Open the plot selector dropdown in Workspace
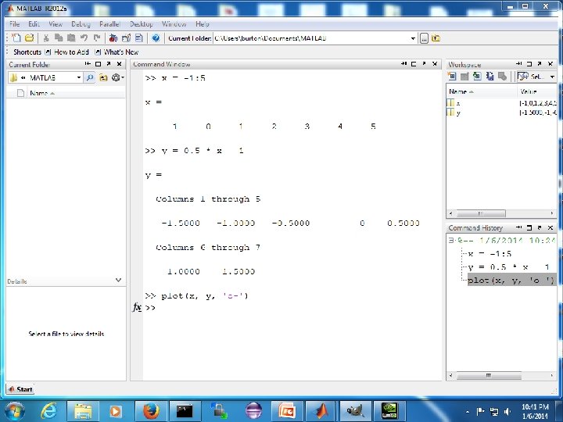 point(552,77)
